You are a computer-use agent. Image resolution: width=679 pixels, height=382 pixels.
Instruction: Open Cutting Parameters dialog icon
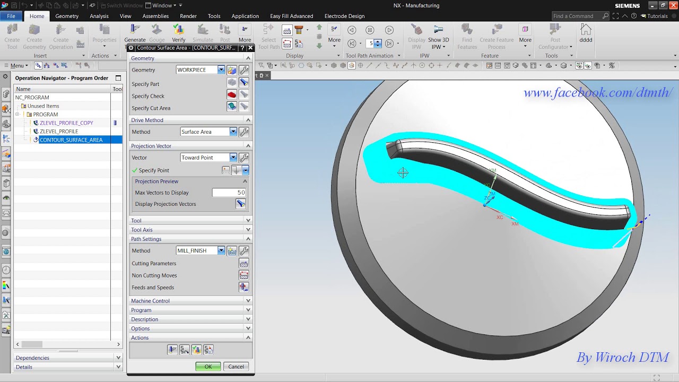point(243,264)
